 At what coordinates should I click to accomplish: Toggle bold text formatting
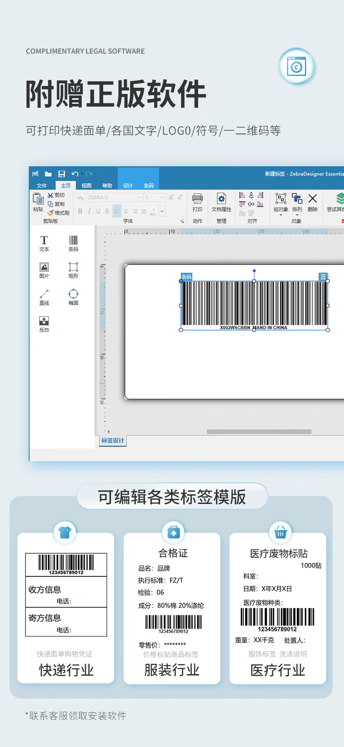coord(80,211)
